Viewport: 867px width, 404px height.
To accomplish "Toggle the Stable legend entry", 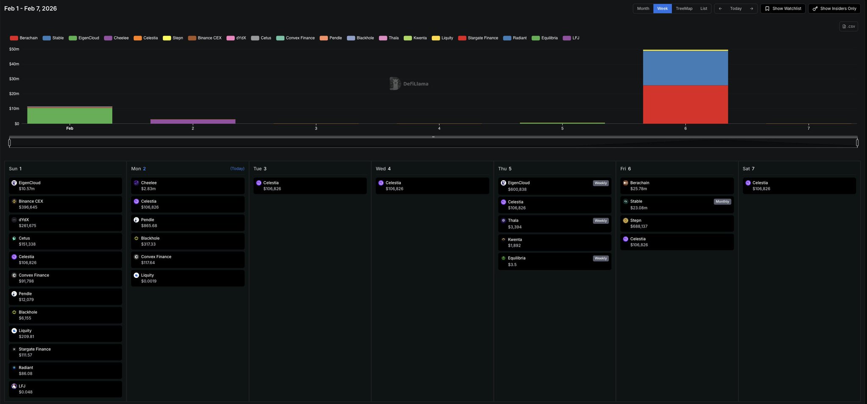I will coord(53,38).
